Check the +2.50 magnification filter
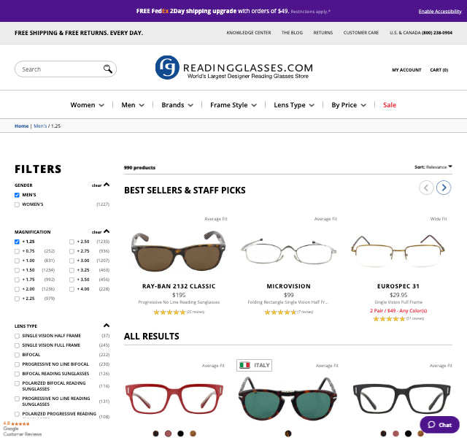Screen dimensions: 467x438 coord(72,242)
